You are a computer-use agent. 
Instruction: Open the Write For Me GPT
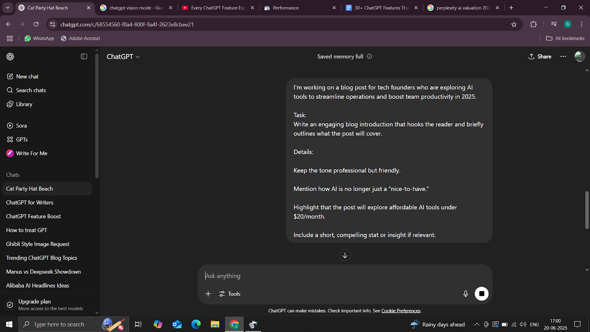[47, 153]
